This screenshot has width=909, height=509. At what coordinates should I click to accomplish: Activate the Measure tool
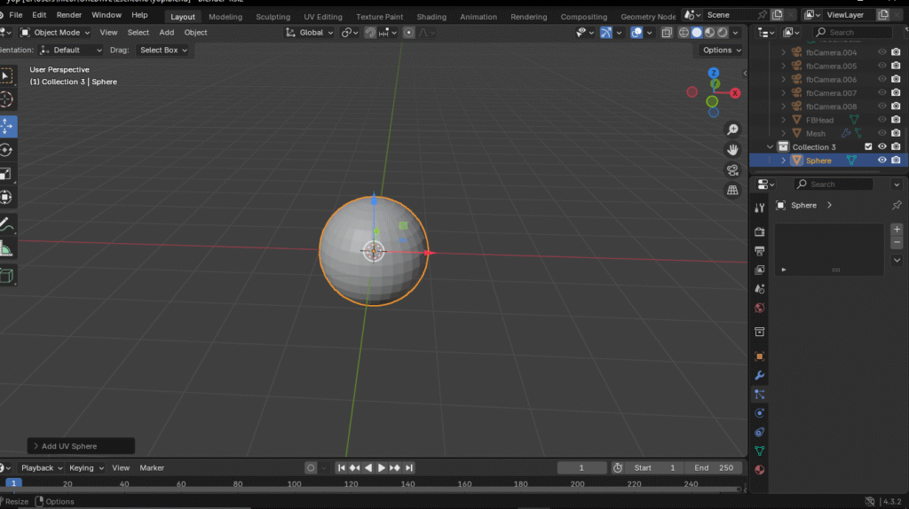[x=6, y=249]
